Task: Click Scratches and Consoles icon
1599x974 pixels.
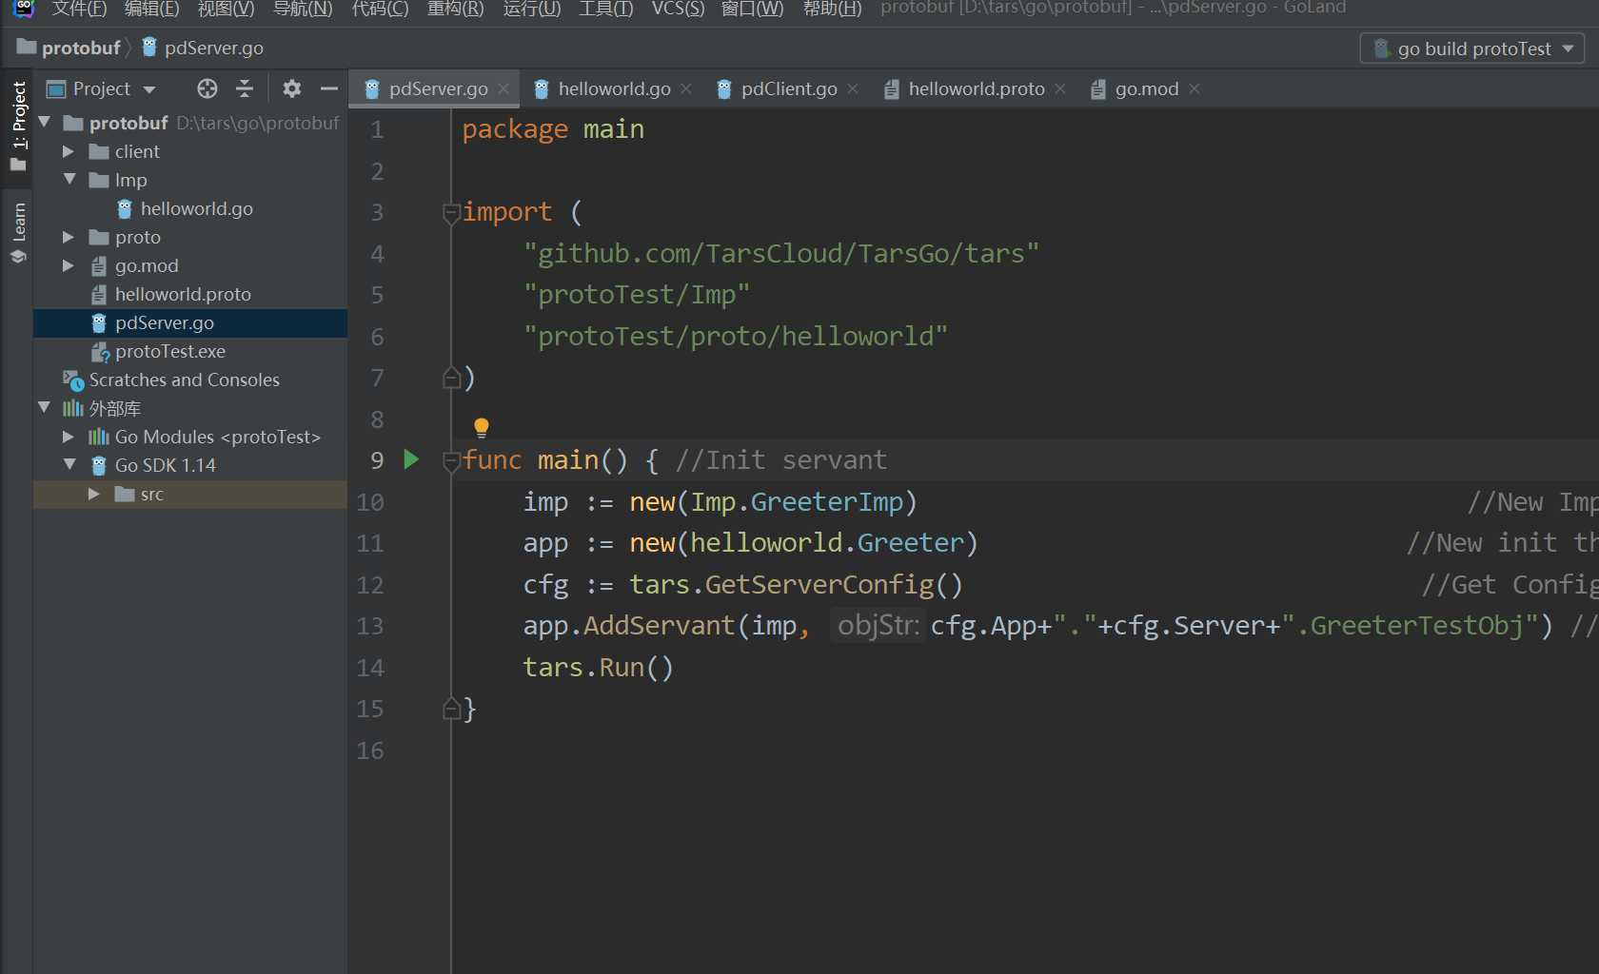Action: 73,380
